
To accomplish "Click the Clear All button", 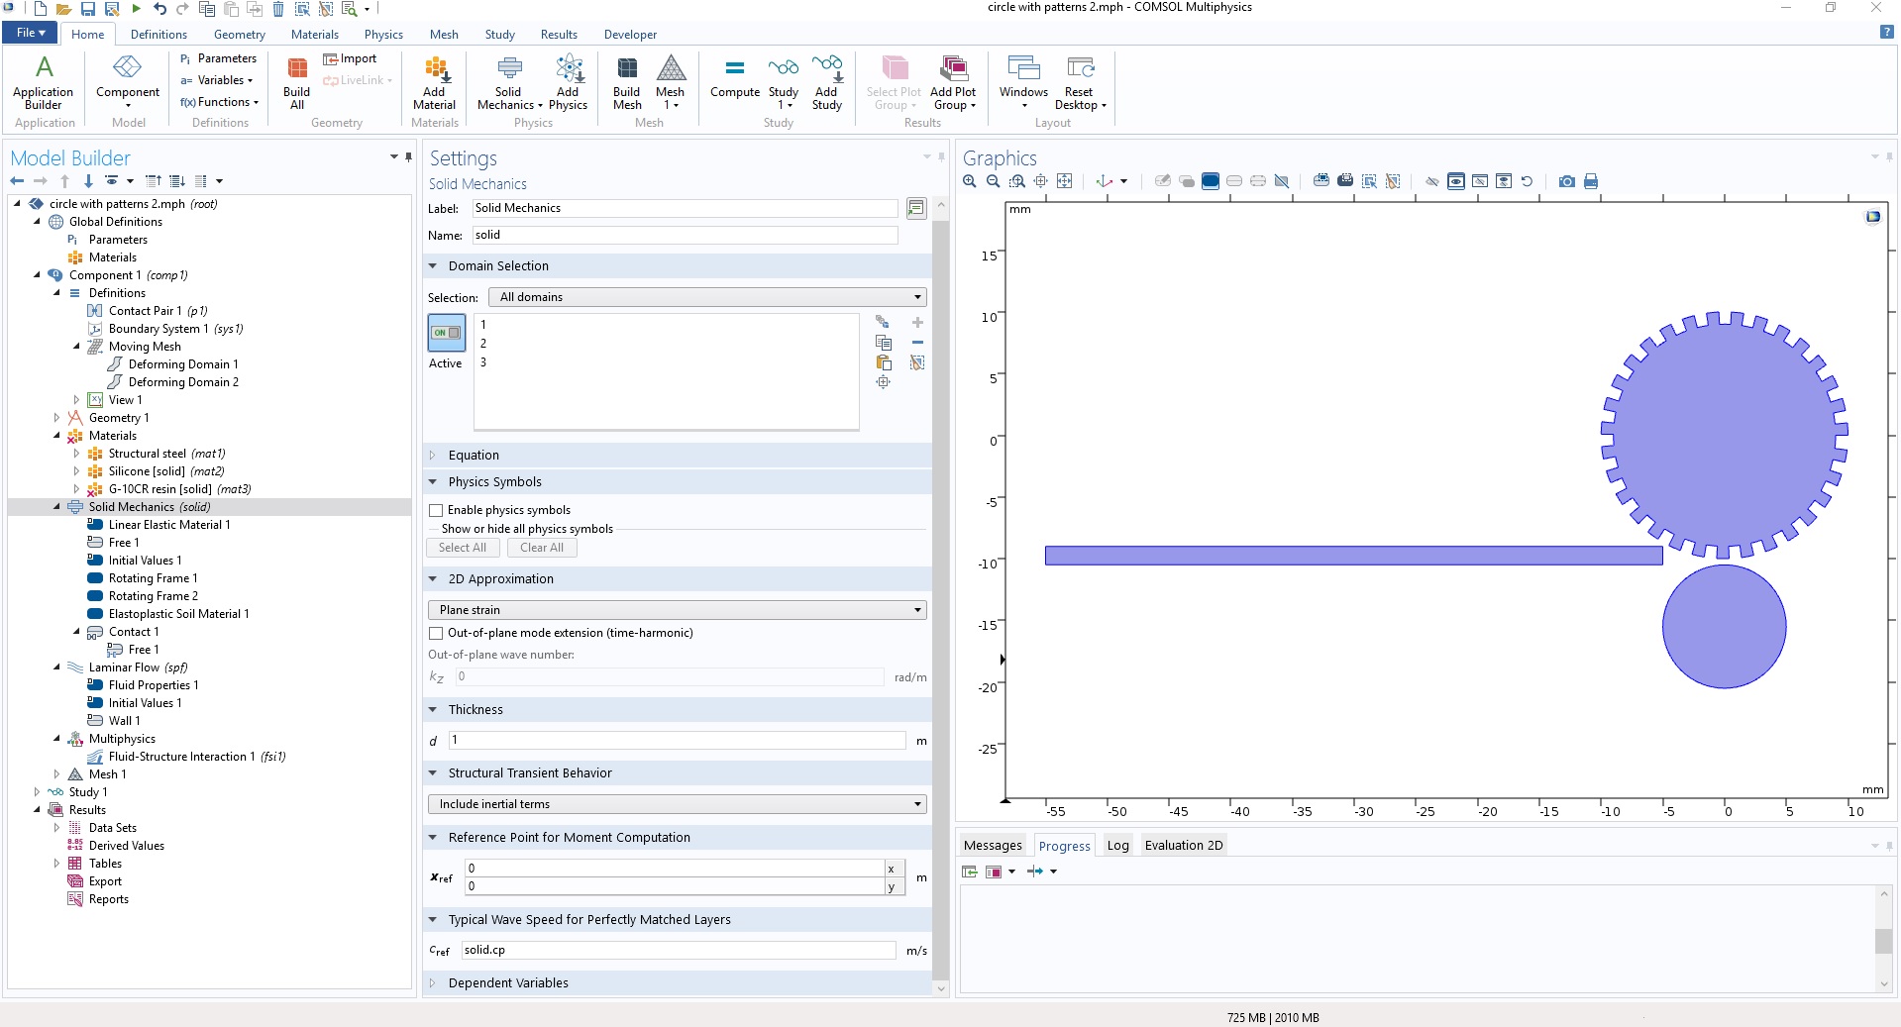I will 542,548.
